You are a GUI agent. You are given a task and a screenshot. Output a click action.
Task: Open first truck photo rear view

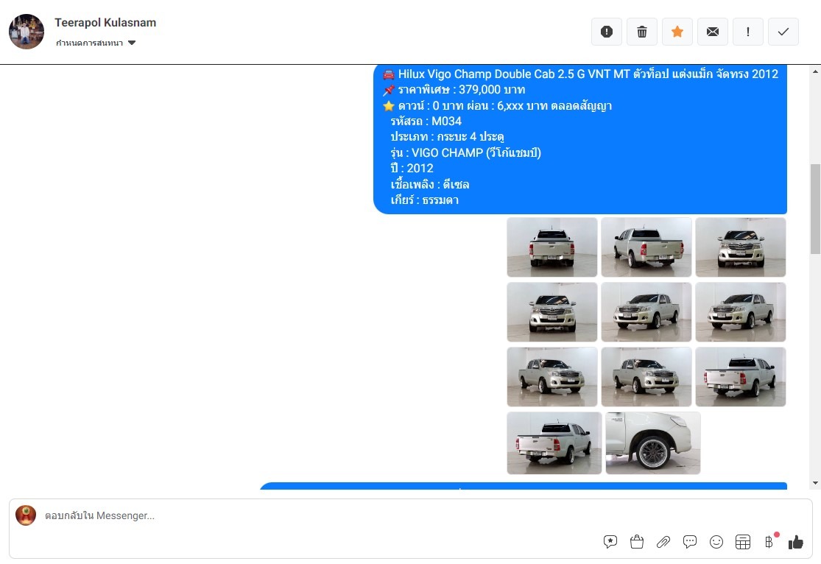[552, 247]
